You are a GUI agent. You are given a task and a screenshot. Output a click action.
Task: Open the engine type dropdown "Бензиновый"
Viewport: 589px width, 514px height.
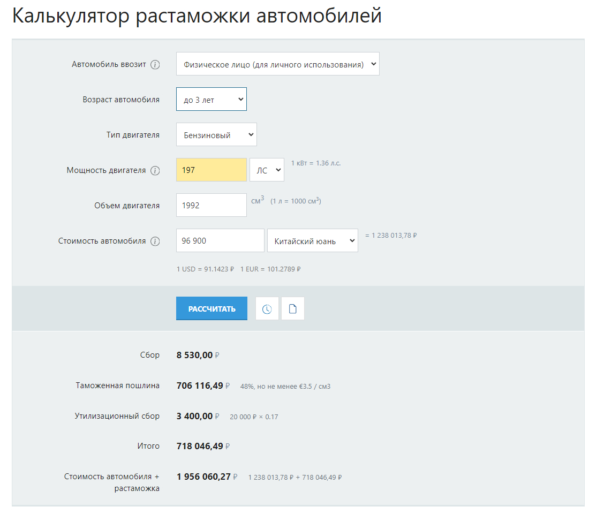pyautogui.click(x=216, y=135)
